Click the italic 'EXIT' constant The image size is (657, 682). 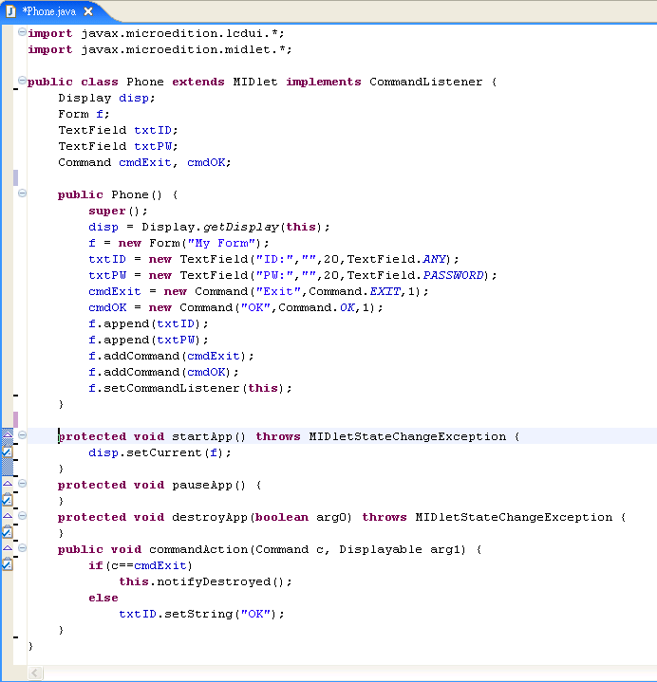click(385, 291)
